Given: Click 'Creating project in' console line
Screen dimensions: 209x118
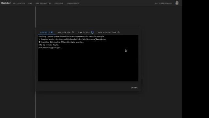Looking at the screenshot, I should tap(72, 39).
